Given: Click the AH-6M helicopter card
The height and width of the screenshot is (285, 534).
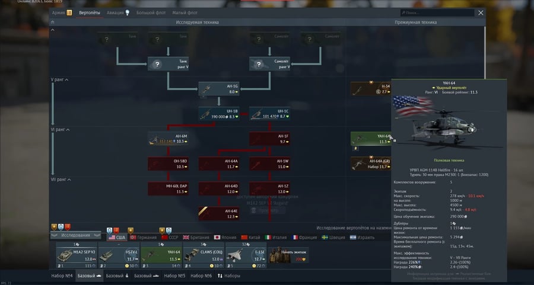Looking at the screenshot, I should coord(168,139).
